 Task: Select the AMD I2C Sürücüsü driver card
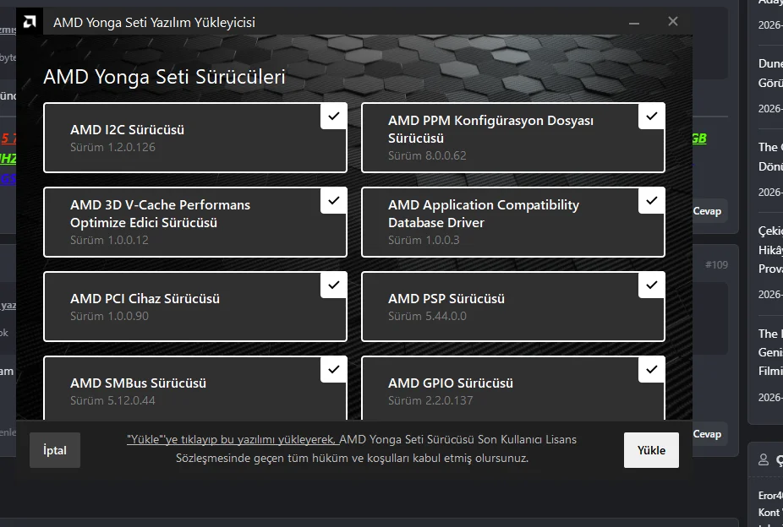[195, 138]
